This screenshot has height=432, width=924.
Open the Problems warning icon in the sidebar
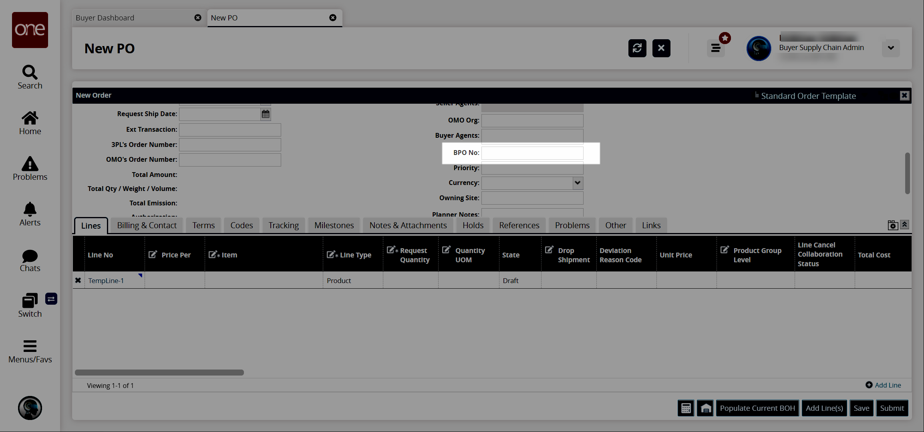point(30,164)
